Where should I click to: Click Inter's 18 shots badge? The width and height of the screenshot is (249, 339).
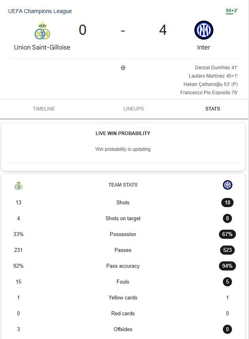point(227,202)
